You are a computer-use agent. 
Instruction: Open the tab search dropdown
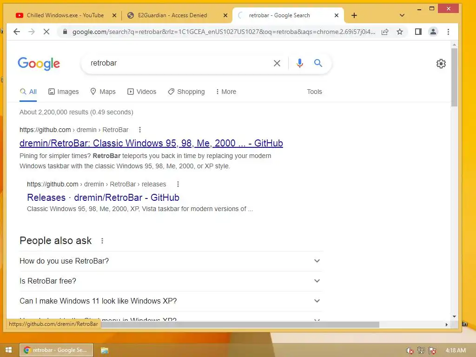coord(402,15)
